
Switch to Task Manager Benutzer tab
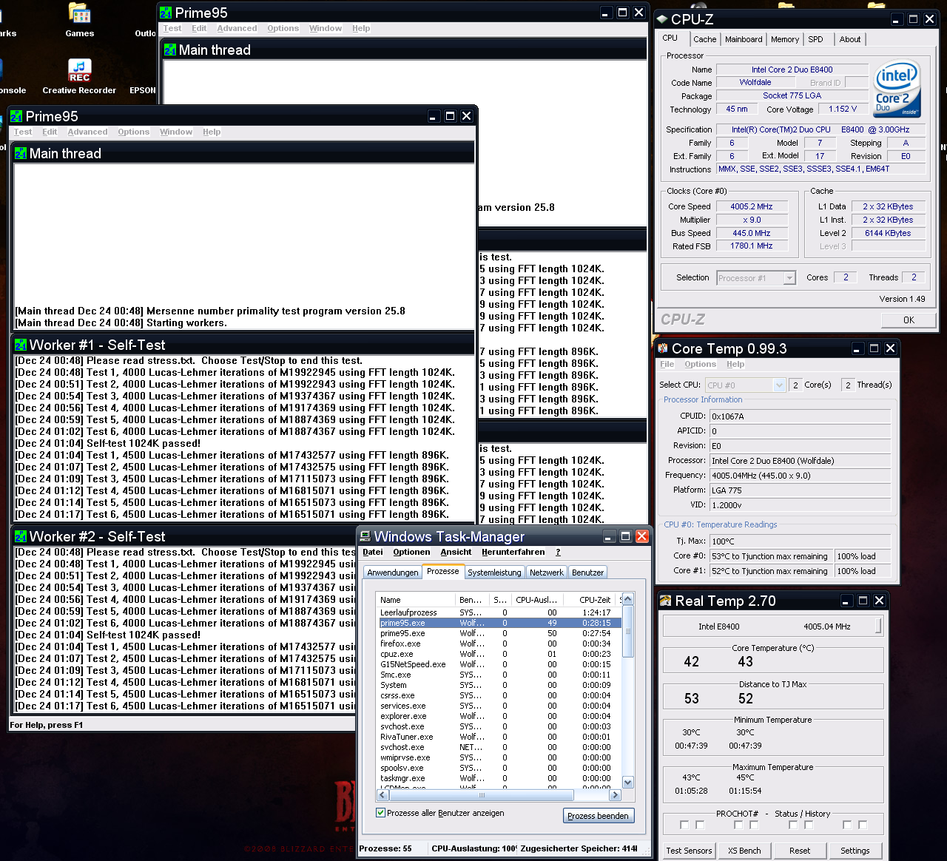[587, 573]
